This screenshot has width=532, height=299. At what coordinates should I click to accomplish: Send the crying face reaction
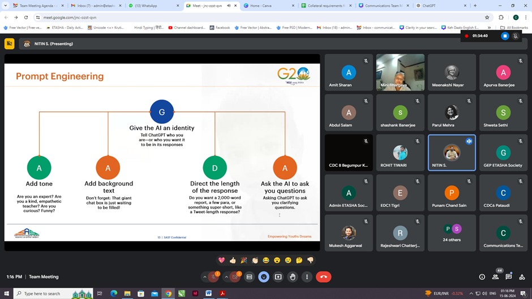click(x=288, y=260)
